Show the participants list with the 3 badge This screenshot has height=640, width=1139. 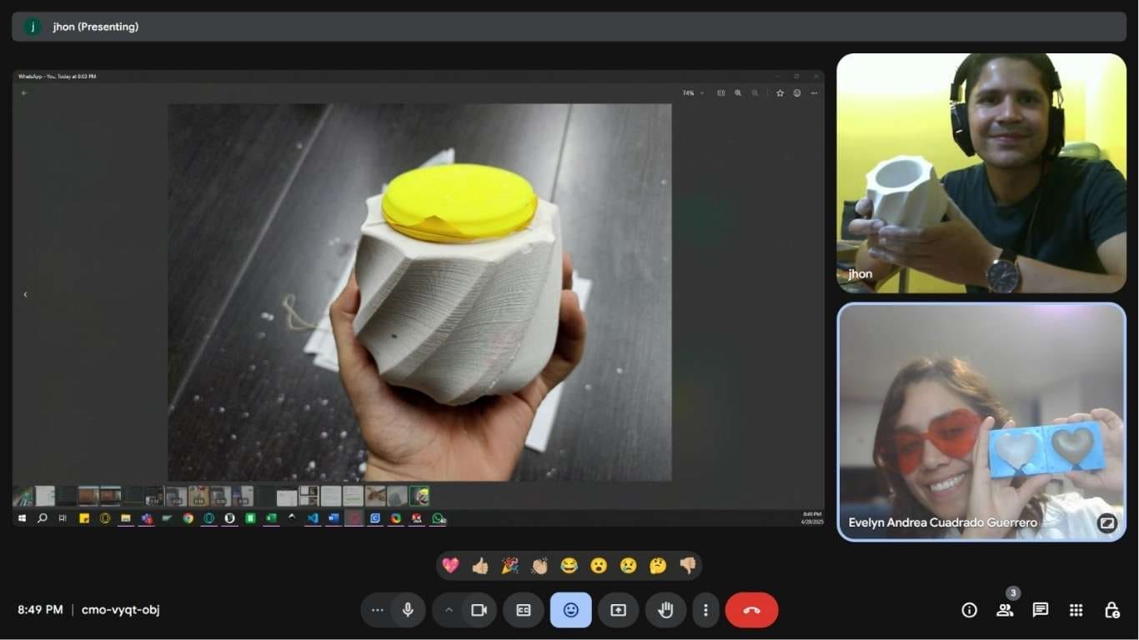point(1005,610)
